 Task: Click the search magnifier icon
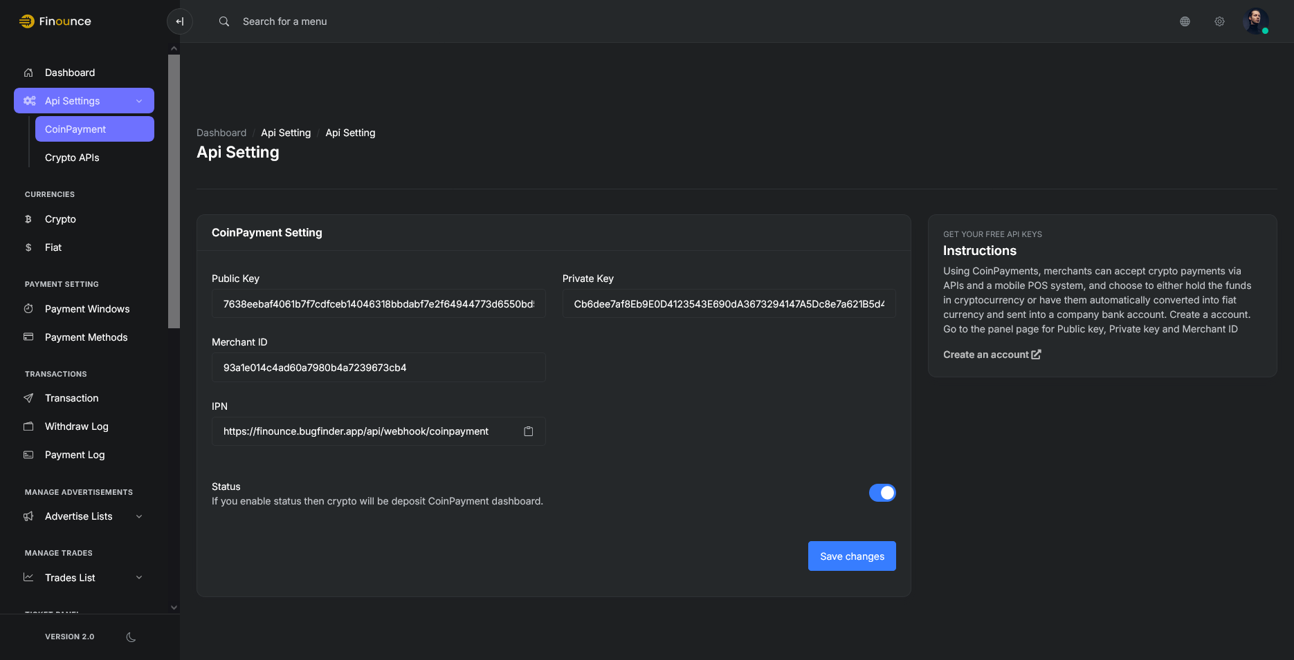(224, 21)
